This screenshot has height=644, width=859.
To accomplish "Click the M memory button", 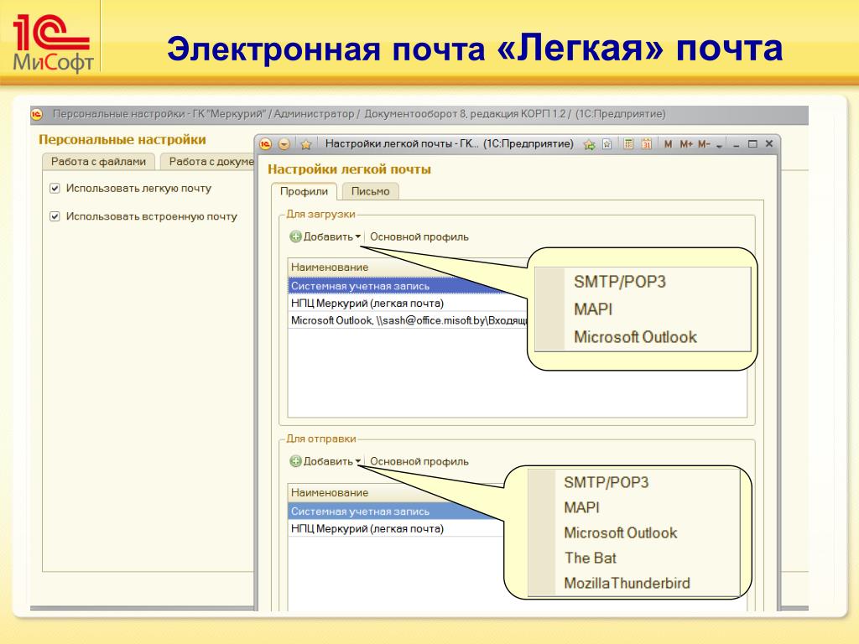I will 668,144.
